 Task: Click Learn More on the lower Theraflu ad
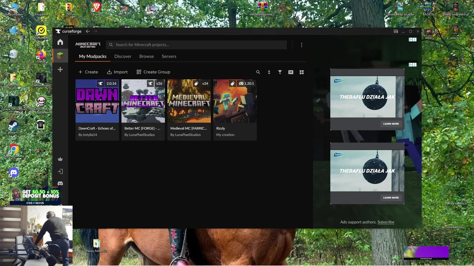pos(391,198)
